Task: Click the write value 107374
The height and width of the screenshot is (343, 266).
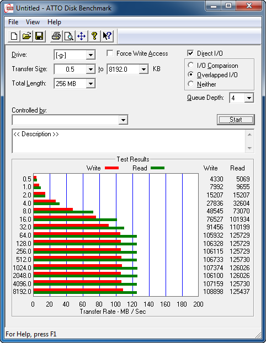Action: (213, 268)
